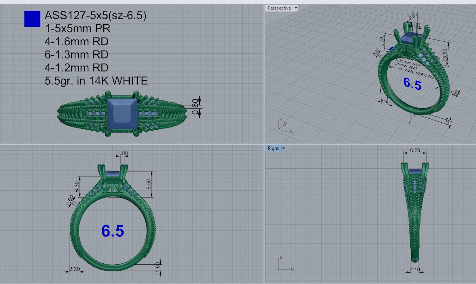Select the 5.5gr. in 14K WHITE text

96,81
